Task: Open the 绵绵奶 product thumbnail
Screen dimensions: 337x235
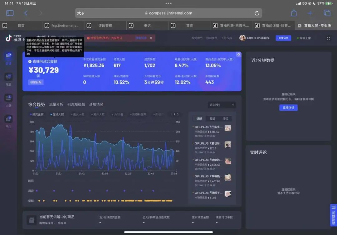Action: (x=228, y=161)
